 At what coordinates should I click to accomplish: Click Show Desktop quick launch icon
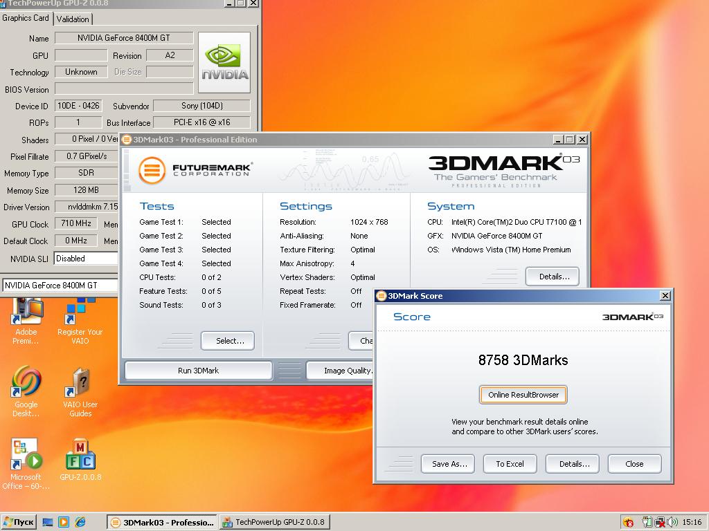(48, 523)
